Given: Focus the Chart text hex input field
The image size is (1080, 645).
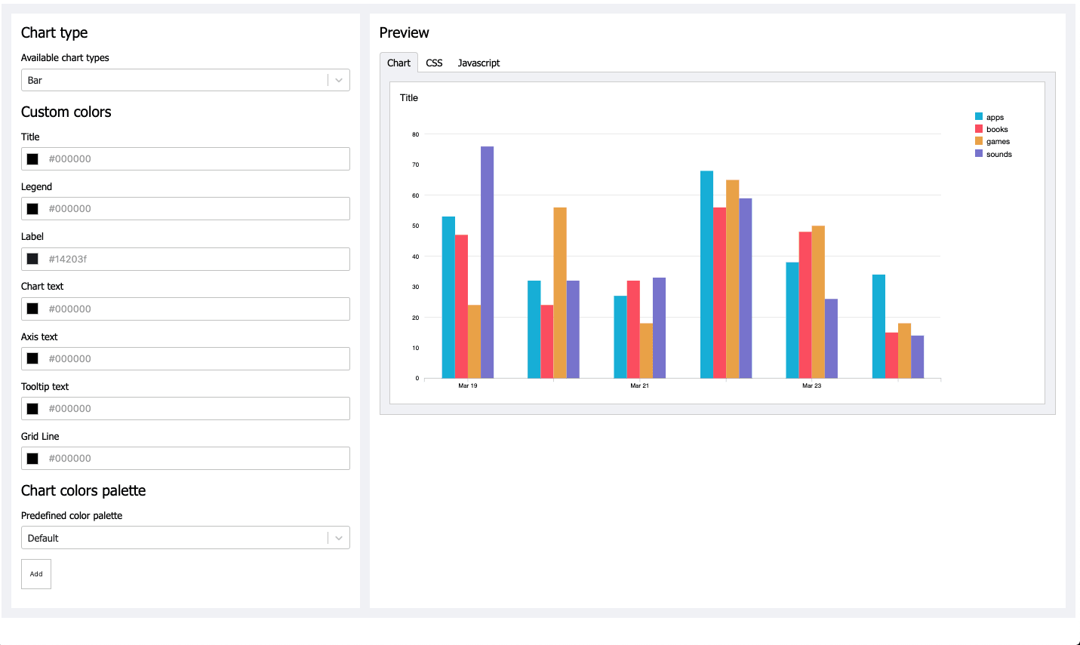Looking at the screenshot, I should point(196,309).
